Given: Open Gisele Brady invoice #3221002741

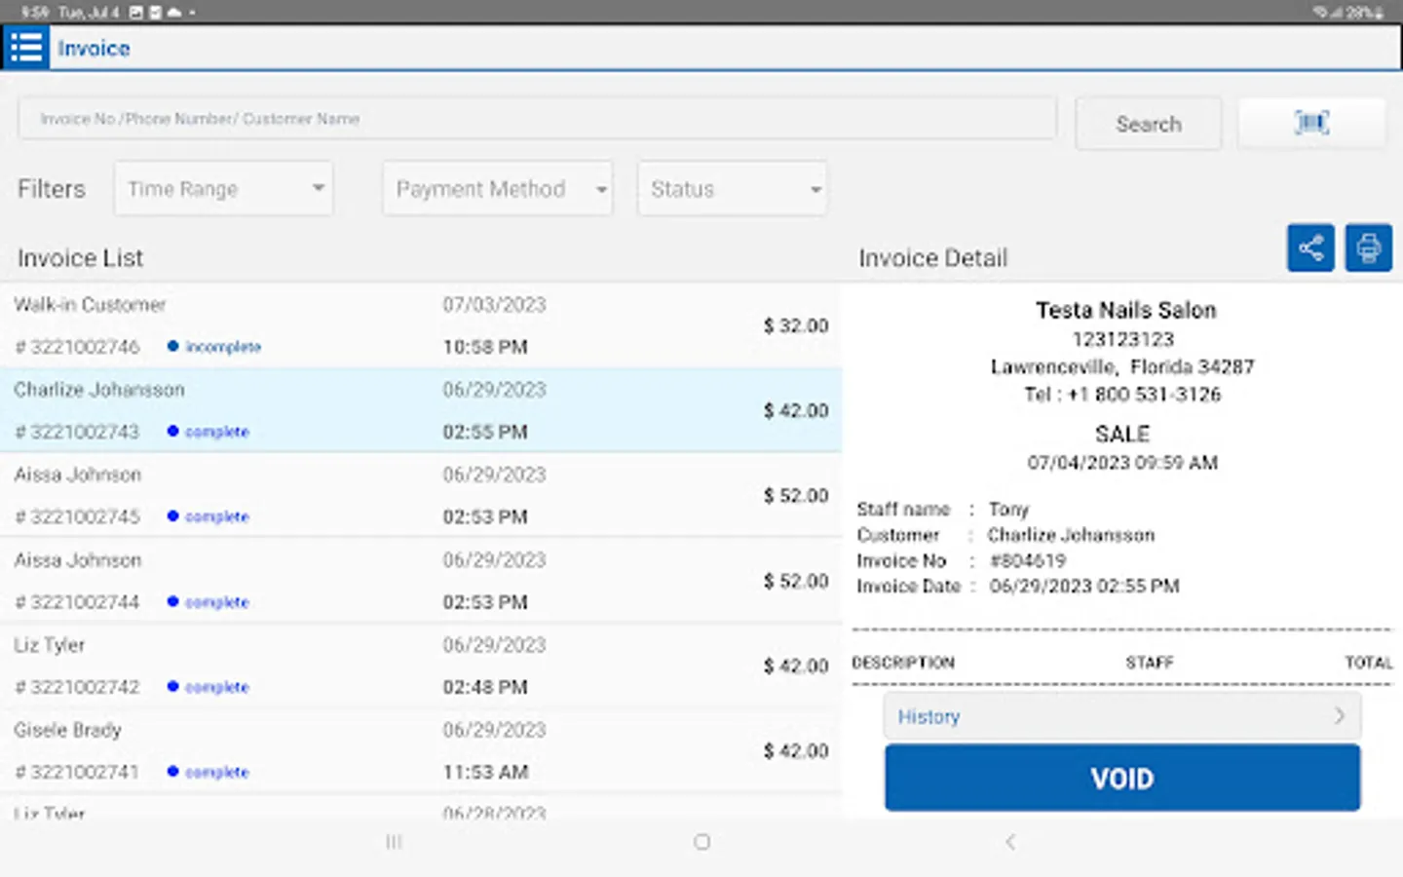Looking at the screenshot, I should point(421,750).
